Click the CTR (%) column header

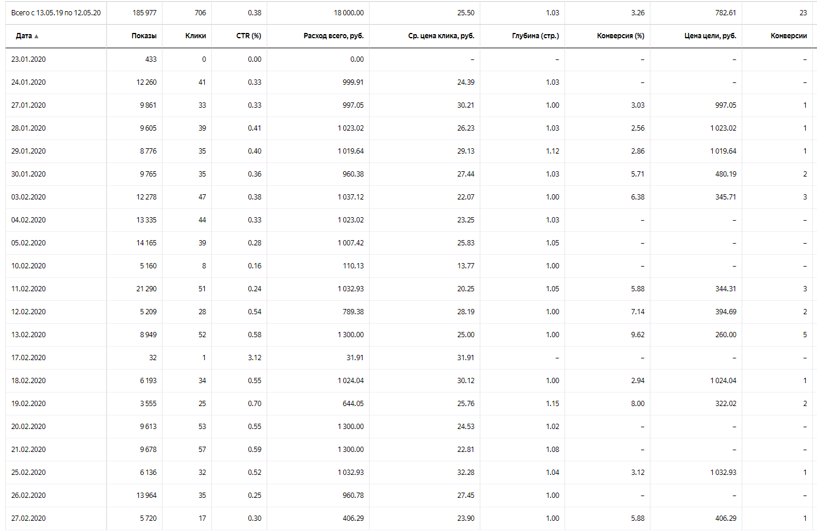[249, 36]
